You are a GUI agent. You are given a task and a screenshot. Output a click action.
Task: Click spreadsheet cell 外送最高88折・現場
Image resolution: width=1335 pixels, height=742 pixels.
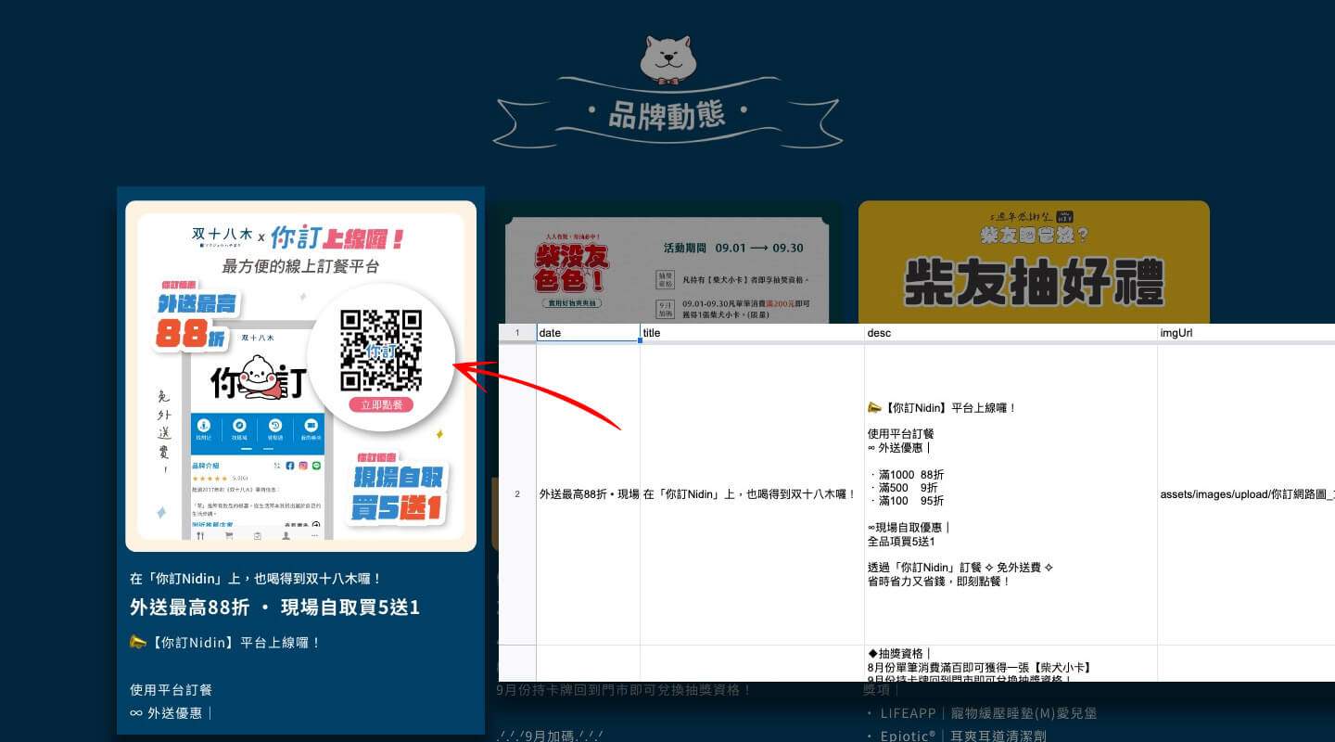point(588,494)
